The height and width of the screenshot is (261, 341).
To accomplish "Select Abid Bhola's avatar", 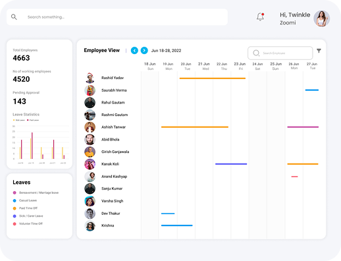I will pos(90,140).
